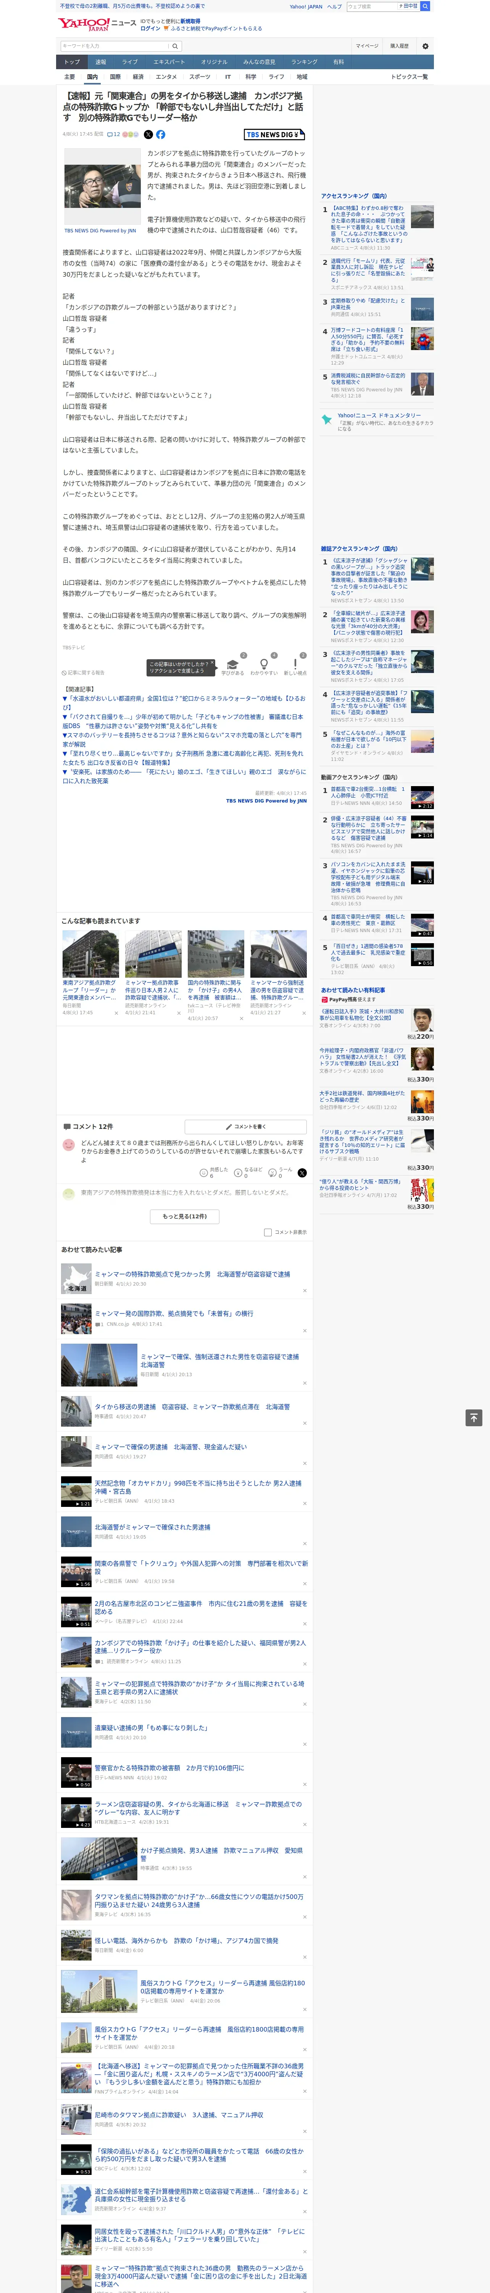Click the Yahoo! JAPAN News logo
490x2293 pixels.
pos(96,24)
